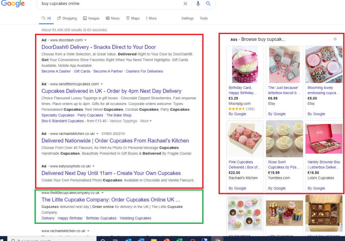
Task: Click the Moonpig birthday card cupcake image
Action: [245, 64]
